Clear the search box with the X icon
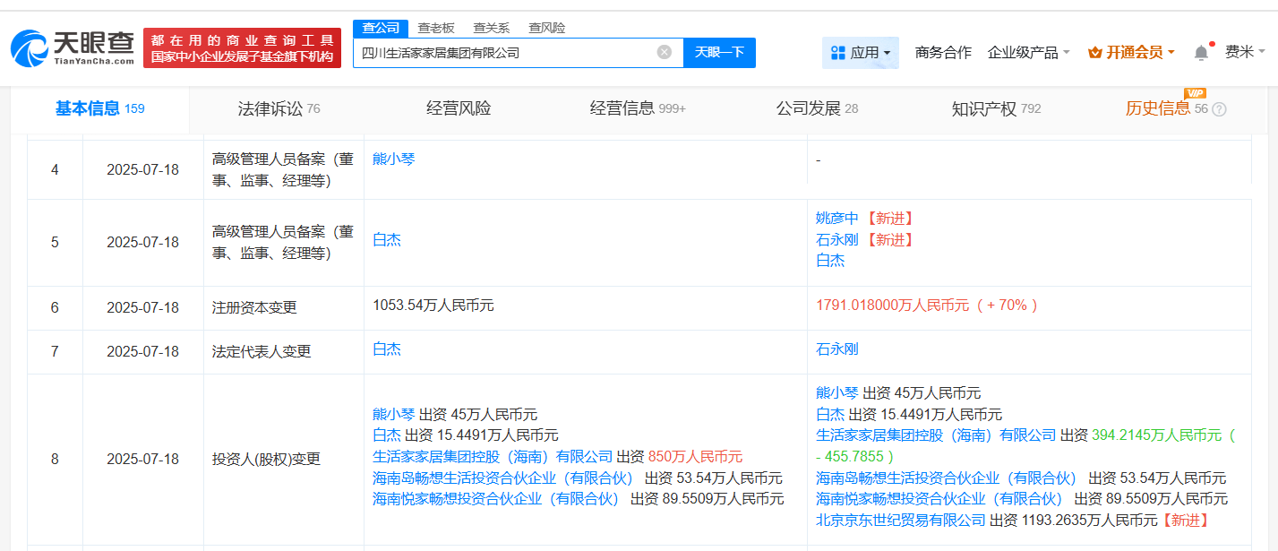 (664, 52)
